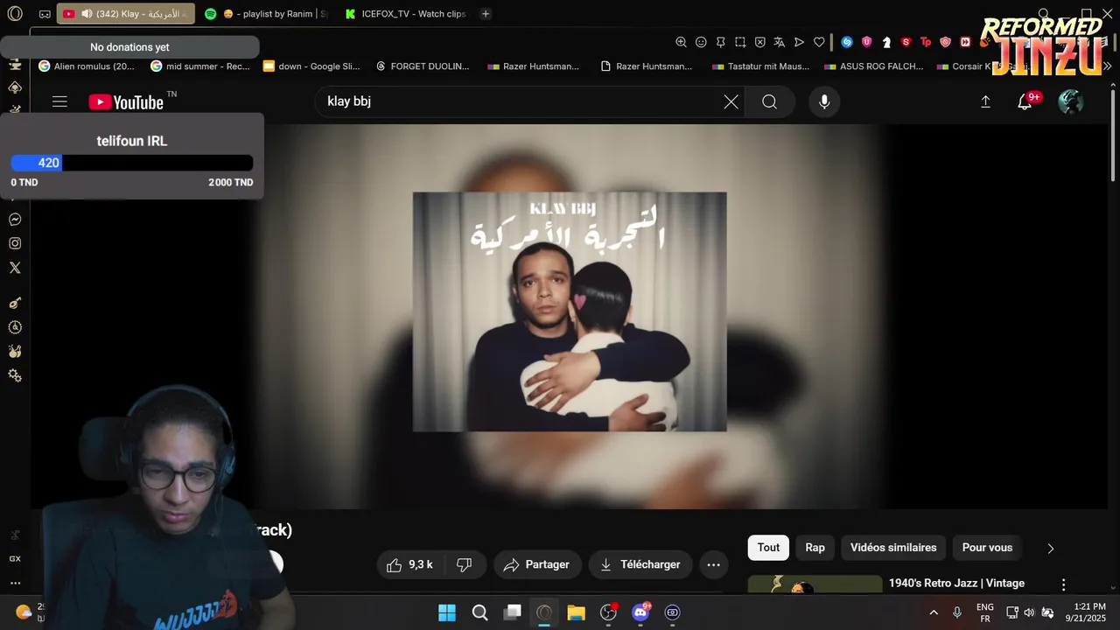Open Alien romulus bookmark
The height and width of the screenshot is (630, 1120).
(86, 66)
